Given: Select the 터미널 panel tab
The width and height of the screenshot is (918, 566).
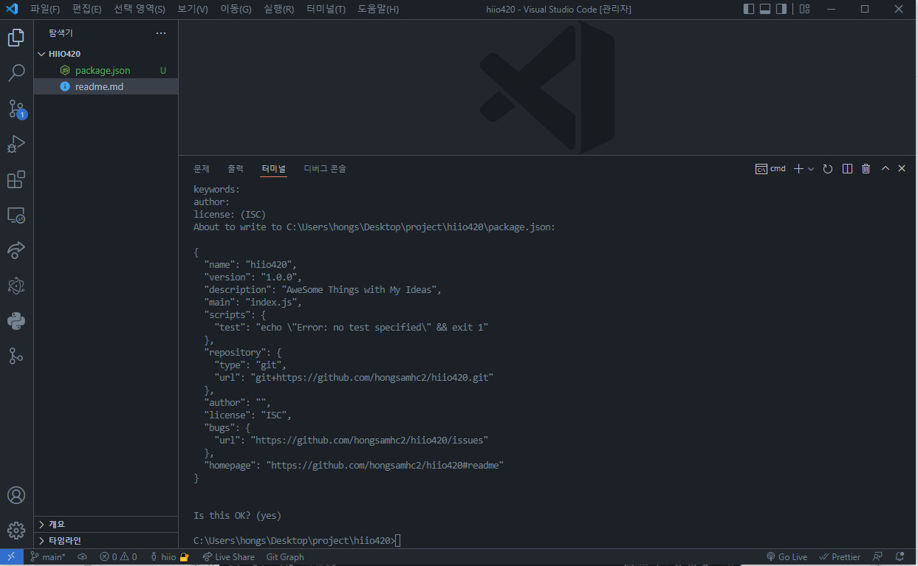Looking at the screenshot, I should click(274, 168).
